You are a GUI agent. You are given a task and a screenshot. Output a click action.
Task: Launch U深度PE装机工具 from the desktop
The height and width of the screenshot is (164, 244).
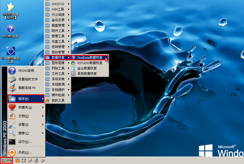[x=10, y=55]
